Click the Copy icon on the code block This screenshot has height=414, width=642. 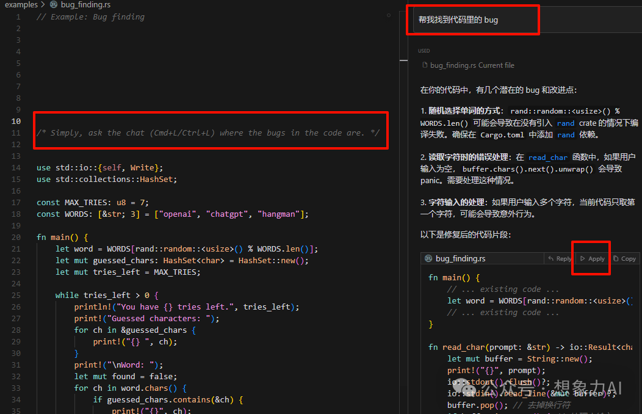pyautogui.click(x=616, y=259)
